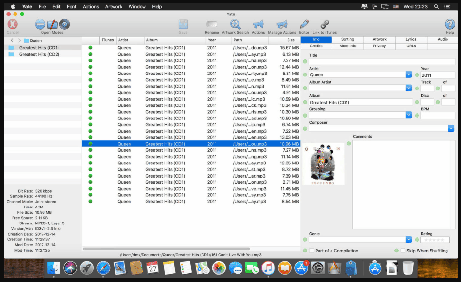Click the folder Open Mode icon
Screen dimensions: 461x282
(x=52, y=24)
